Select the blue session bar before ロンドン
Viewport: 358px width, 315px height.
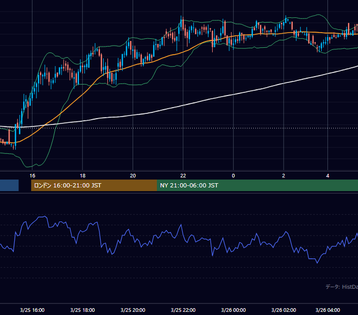(9, 185)
